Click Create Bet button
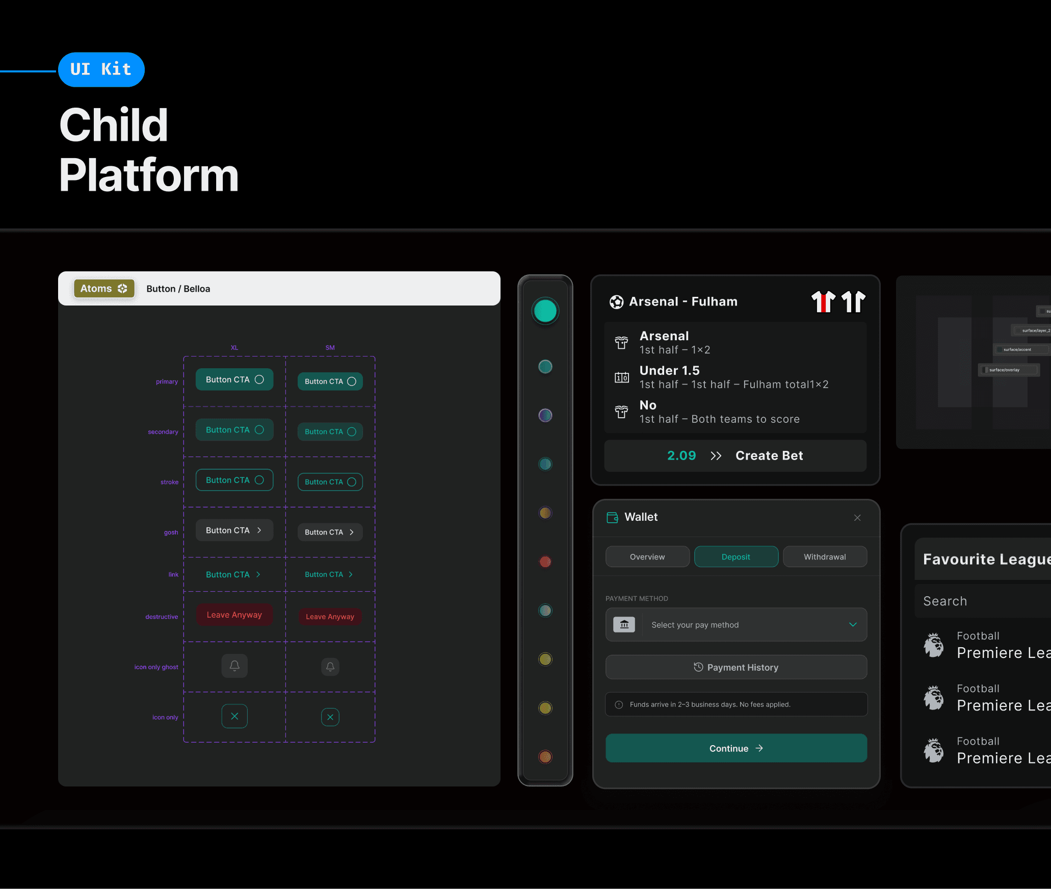Image resolution: width=1051 pixels, height=889 pixels. 769,455
